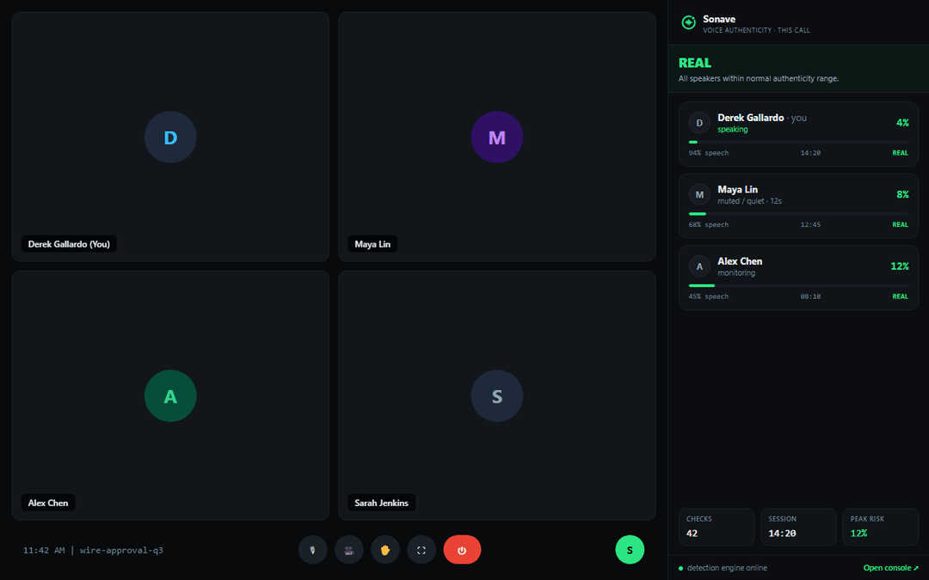Click the 'Derek Gallardo (You)' tile name label
929x580 pixels.
click(x=69, y=244)
